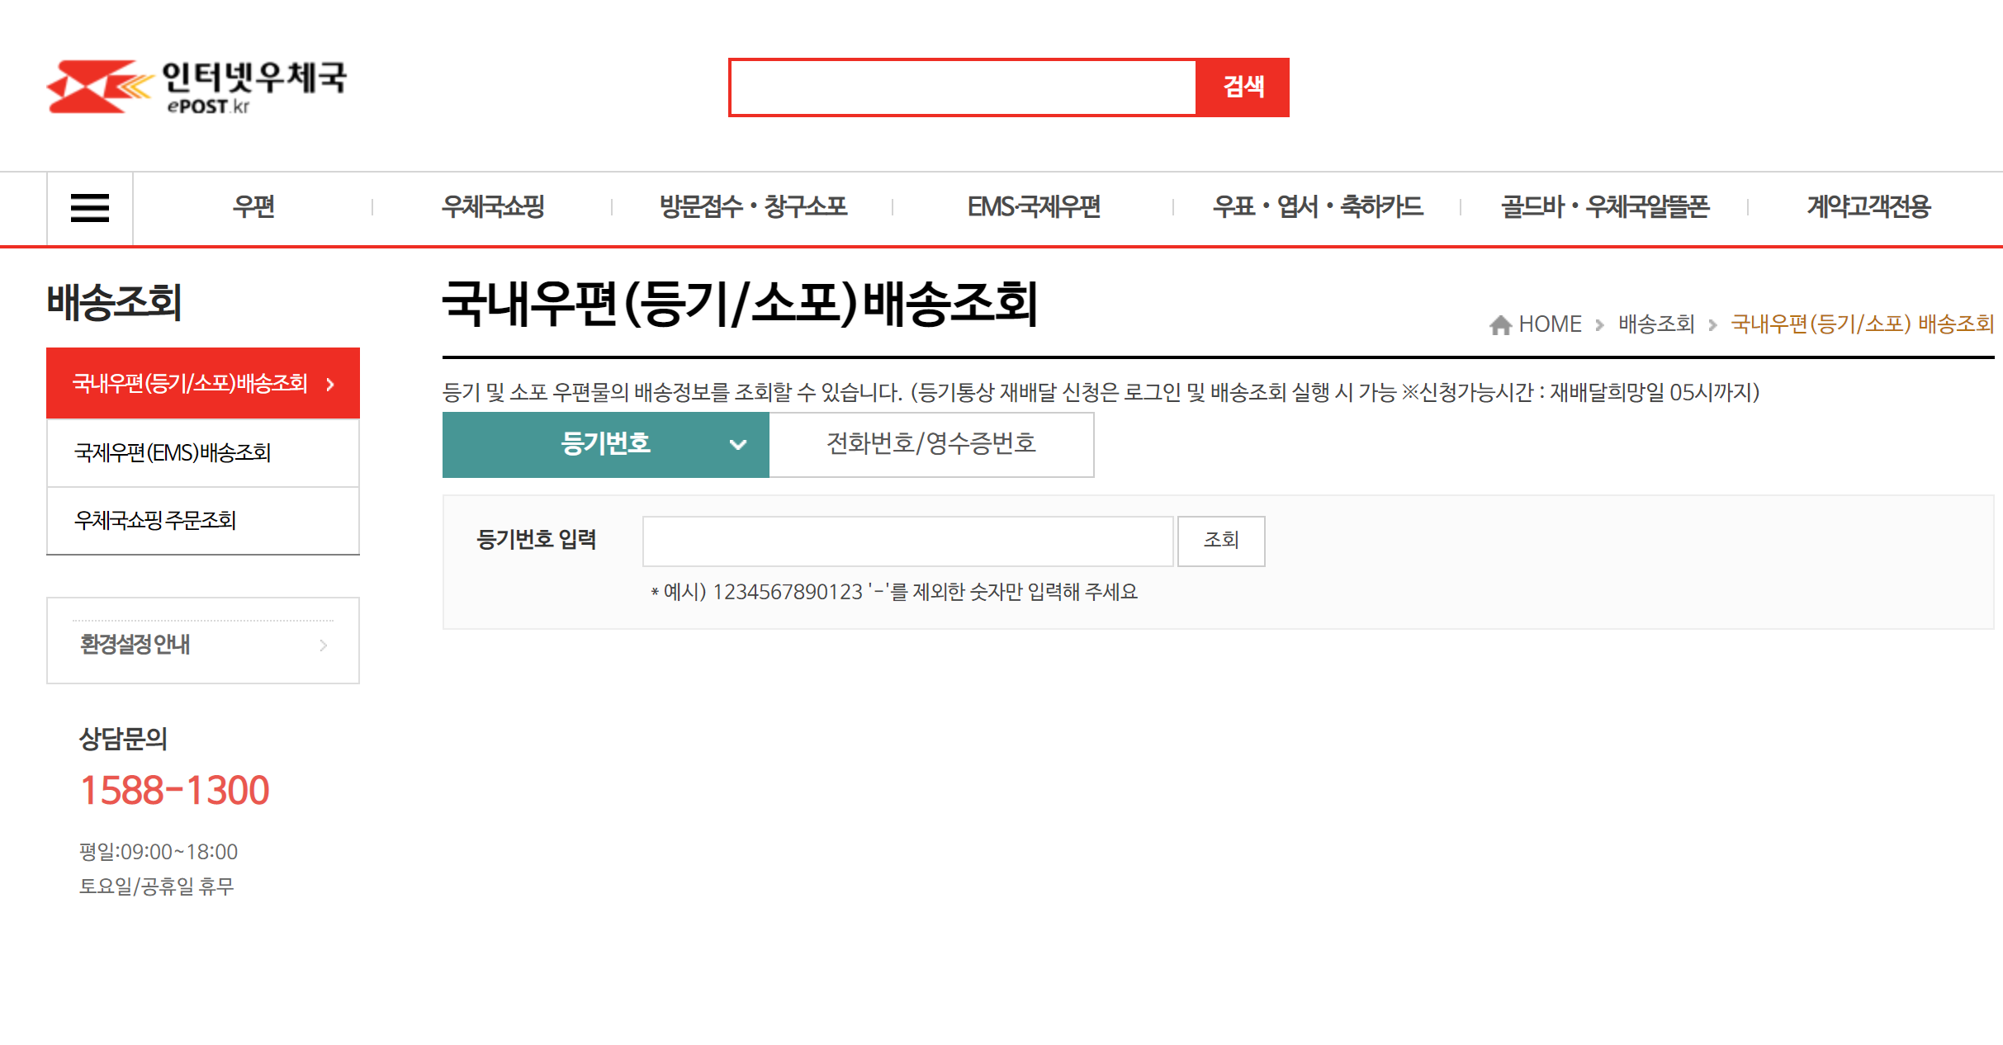Open the 우표·엽서·축하카드 menu
The width and height of the screenshot is (2003, 1045).
(x=1318, y=207)
